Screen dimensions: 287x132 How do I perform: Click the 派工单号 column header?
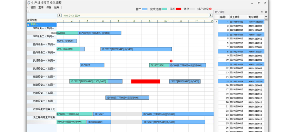point(238,17)
